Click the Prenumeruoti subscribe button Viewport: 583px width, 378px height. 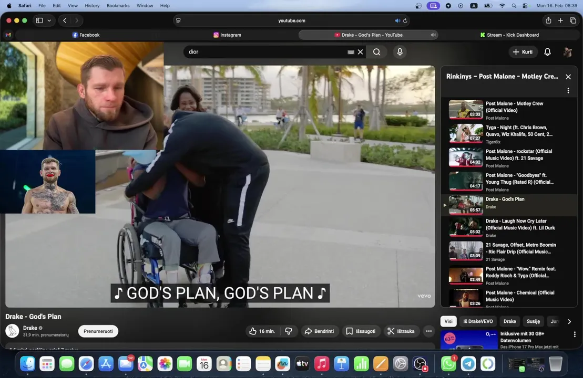click(x=98, y=331)
